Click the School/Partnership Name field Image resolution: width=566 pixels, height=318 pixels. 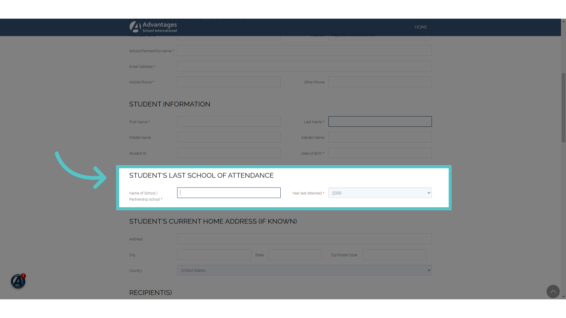coord(304,51)
